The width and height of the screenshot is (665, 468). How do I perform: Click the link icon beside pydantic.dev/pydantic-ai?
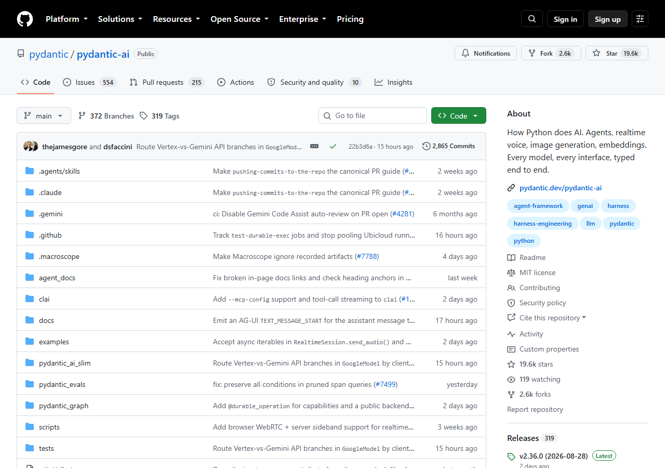point(511,188)
